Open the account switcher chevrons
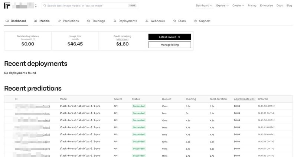This screenshot has width=297, height=157. coord(36,6)
